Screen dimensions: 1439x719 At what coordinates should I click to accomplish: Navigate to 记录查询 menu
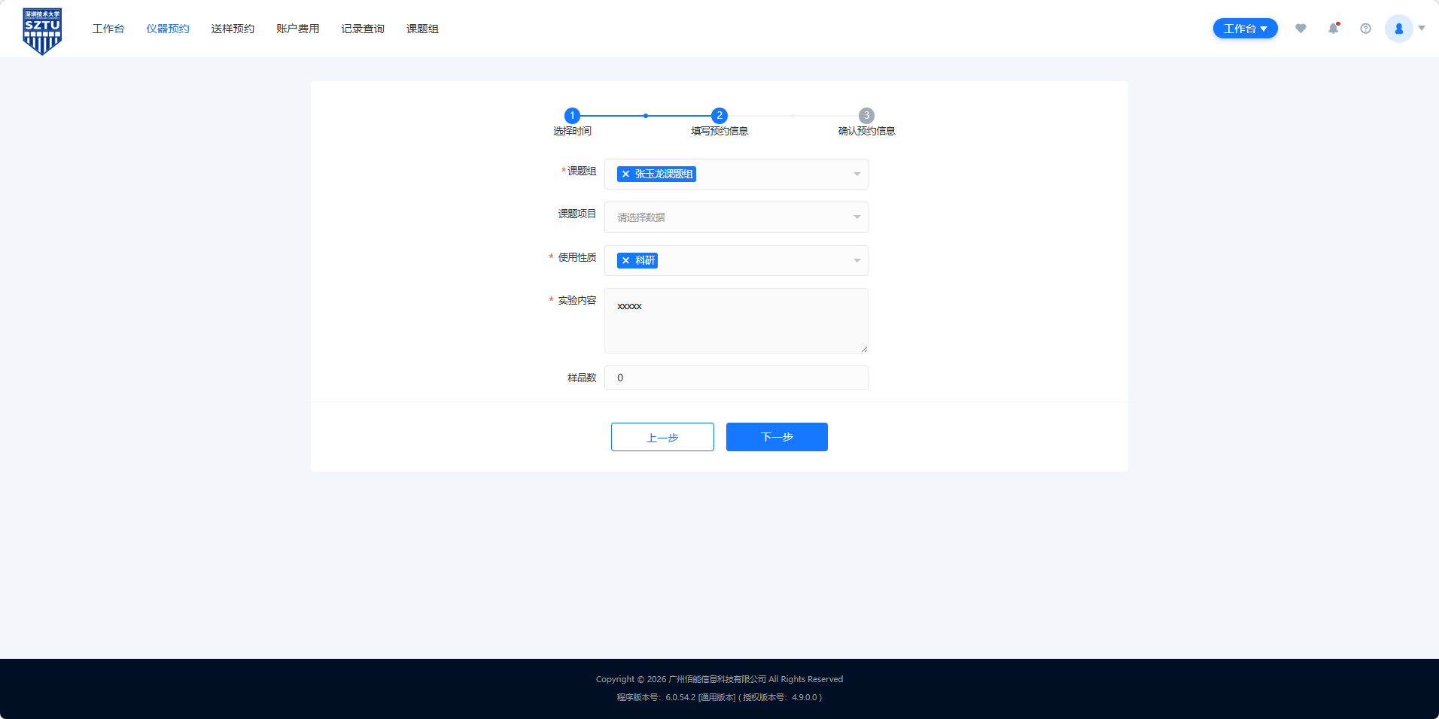pos(363,29)
